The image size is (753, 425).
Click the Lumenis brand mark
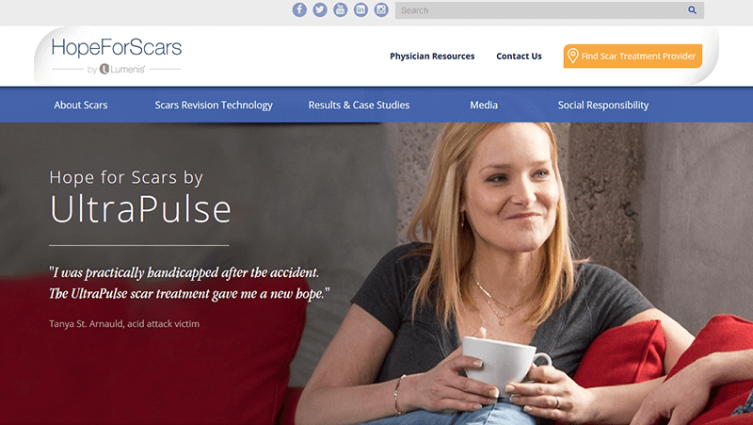(x=122, y=69)
